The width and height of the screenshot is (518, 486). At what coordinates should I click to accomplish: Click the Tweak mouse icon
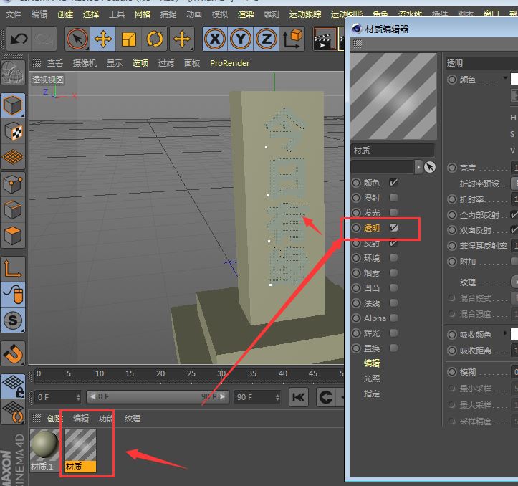pyautogui.click(x=13, y=294)
